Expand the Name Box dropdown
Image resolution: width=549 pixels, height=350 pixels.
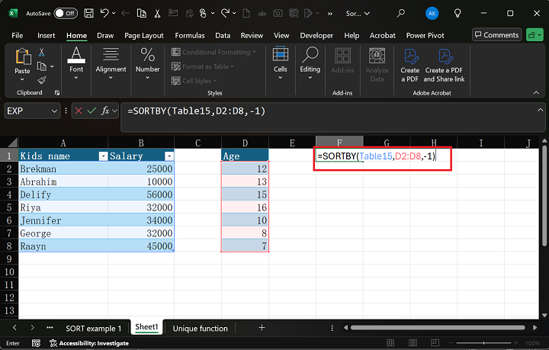coord(54,111)
